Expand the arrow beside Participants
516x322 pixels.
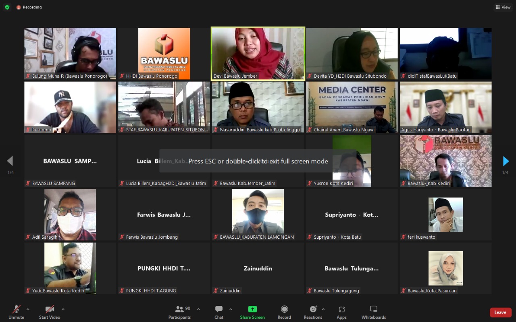click(x=198, y=309)
